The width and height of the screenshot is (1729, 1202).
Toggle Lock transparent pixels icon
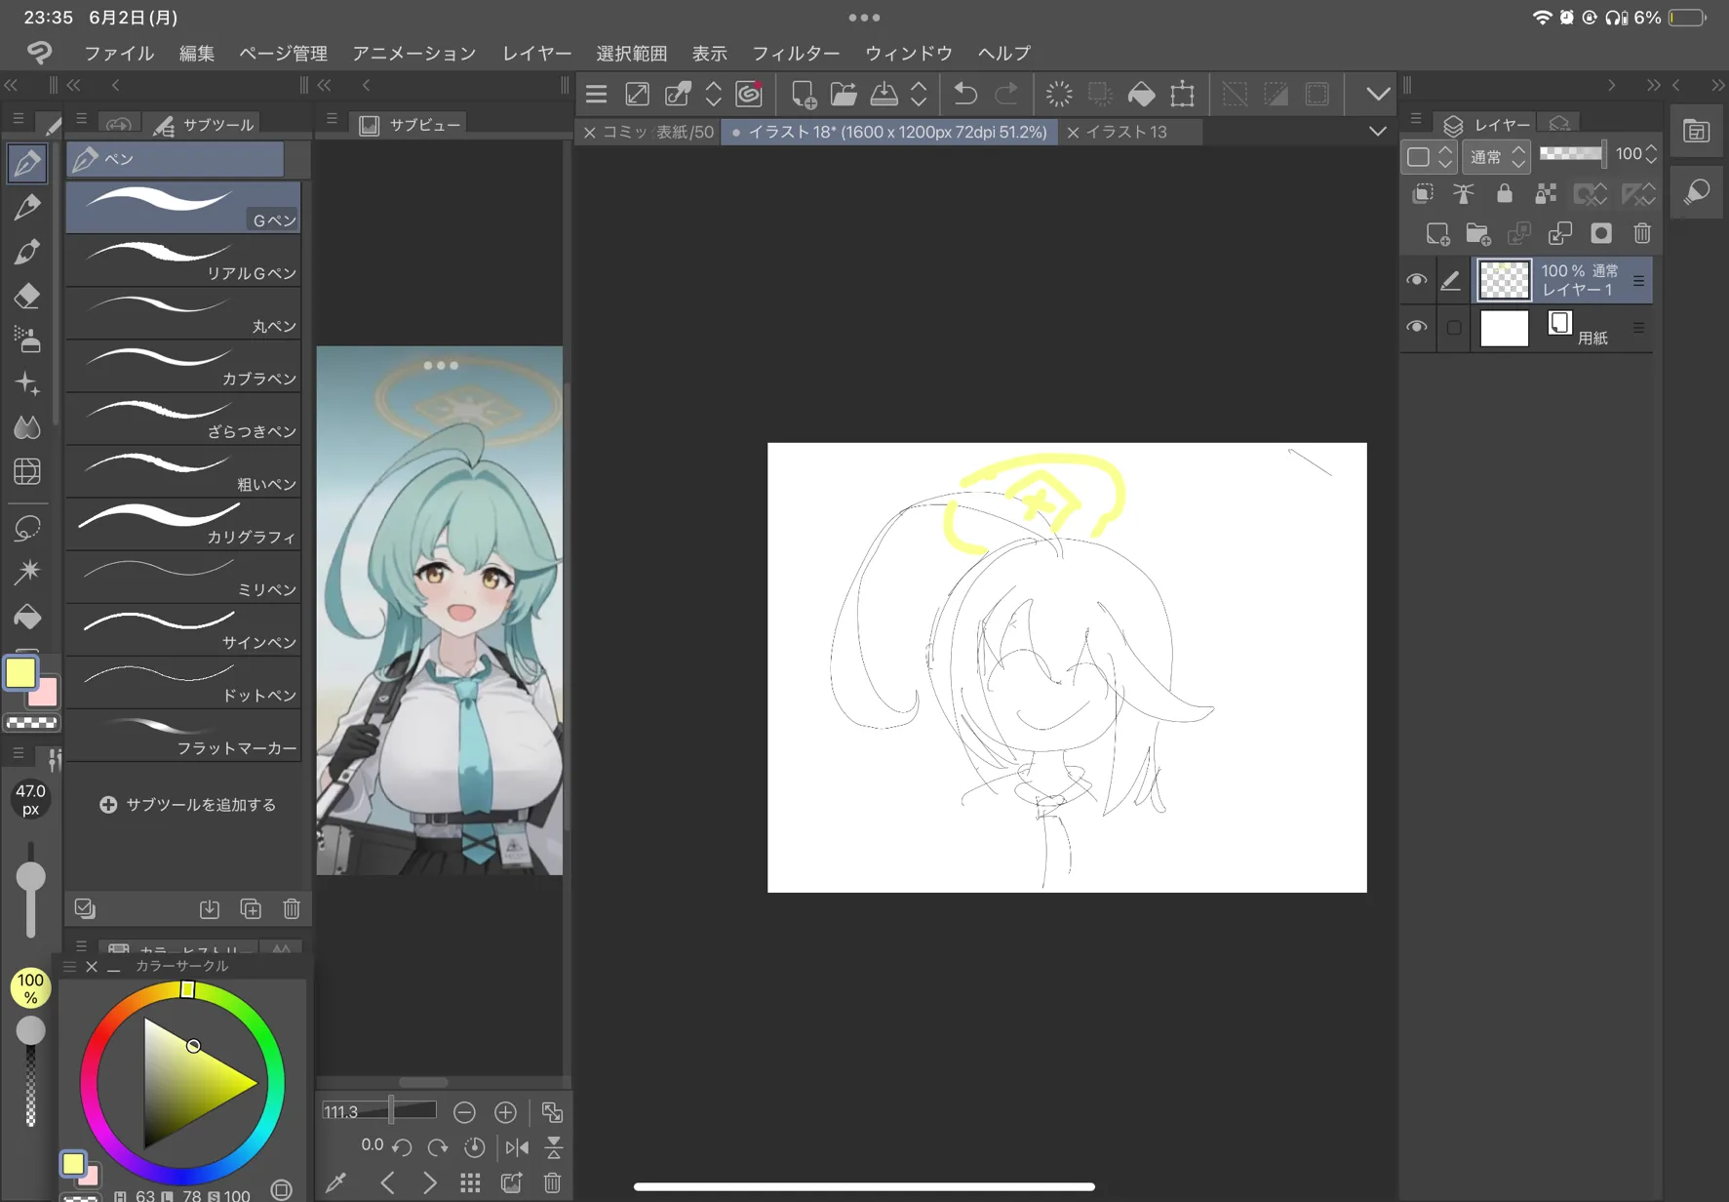click(1546, 193)
